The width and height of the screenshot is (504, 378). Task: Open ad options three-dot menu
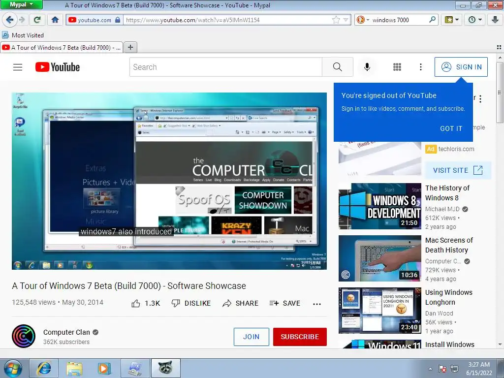(480, 99)
